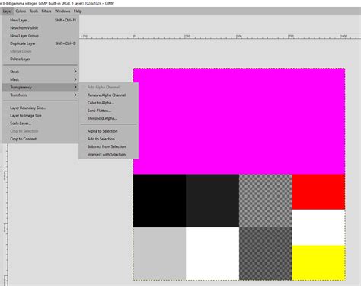
Task: Open Threshold Alpha... option
Action: point(109,118)
